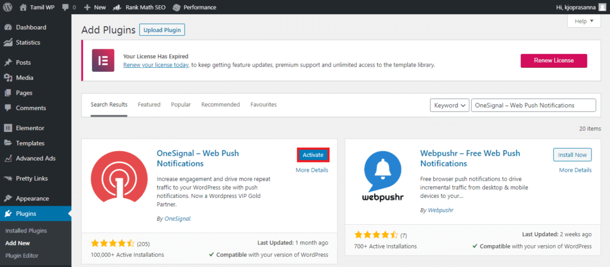Image resolution: width=610 pixels, height=267 pixels.
Task: Click the 100,000+ Active Installations text
Action: 127,255
